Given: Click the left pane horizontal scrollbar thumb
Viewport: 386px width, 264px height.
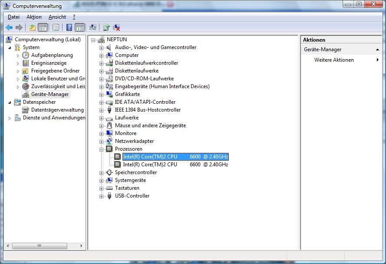Looking at the screenshot, I should click(x=40, y=246).
